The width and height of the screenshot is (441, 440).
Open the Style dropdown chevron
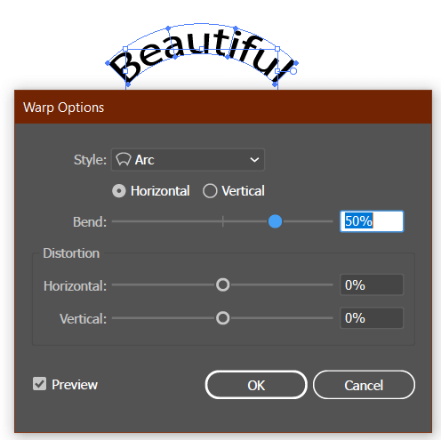pos(254,160)
